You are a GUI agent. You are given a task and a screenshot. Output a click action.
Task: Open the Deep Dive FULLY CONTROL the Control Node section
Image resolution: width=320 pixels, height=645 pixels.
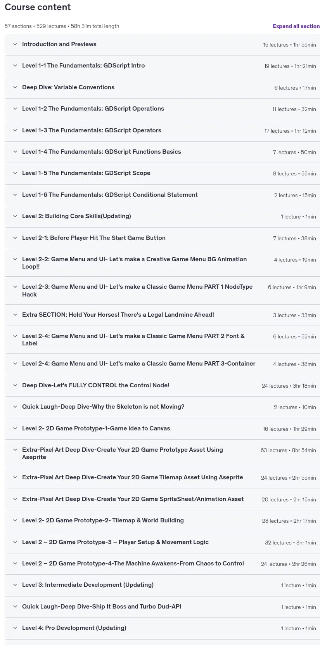[x=163, y=386]
